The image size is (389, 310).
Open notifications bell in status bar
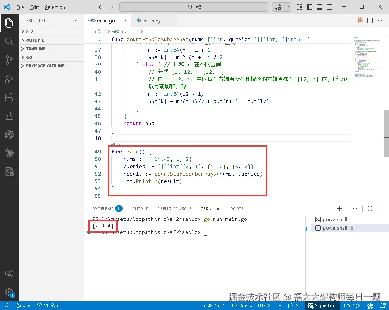[383, 306]
